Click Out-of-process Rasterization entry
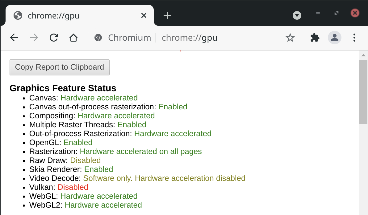 point(120,133)
